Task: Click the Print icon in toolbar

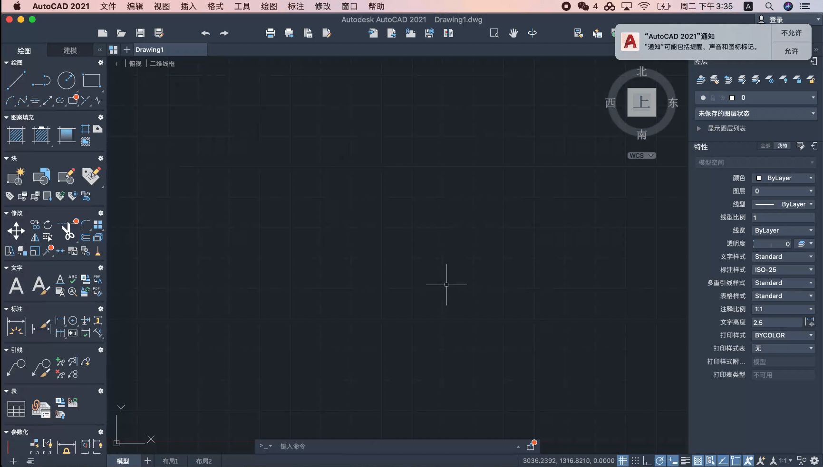Action: (270, 33)
